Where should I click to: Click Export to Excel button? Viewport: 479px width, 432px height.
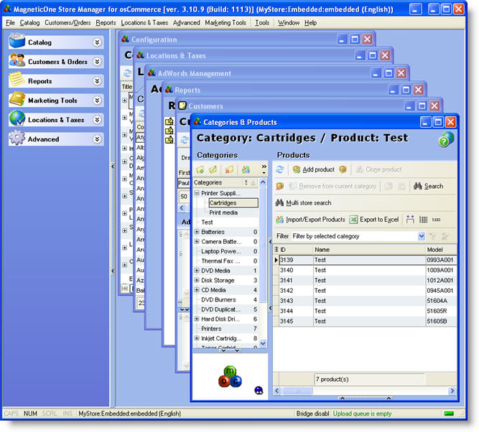(374, 220)
